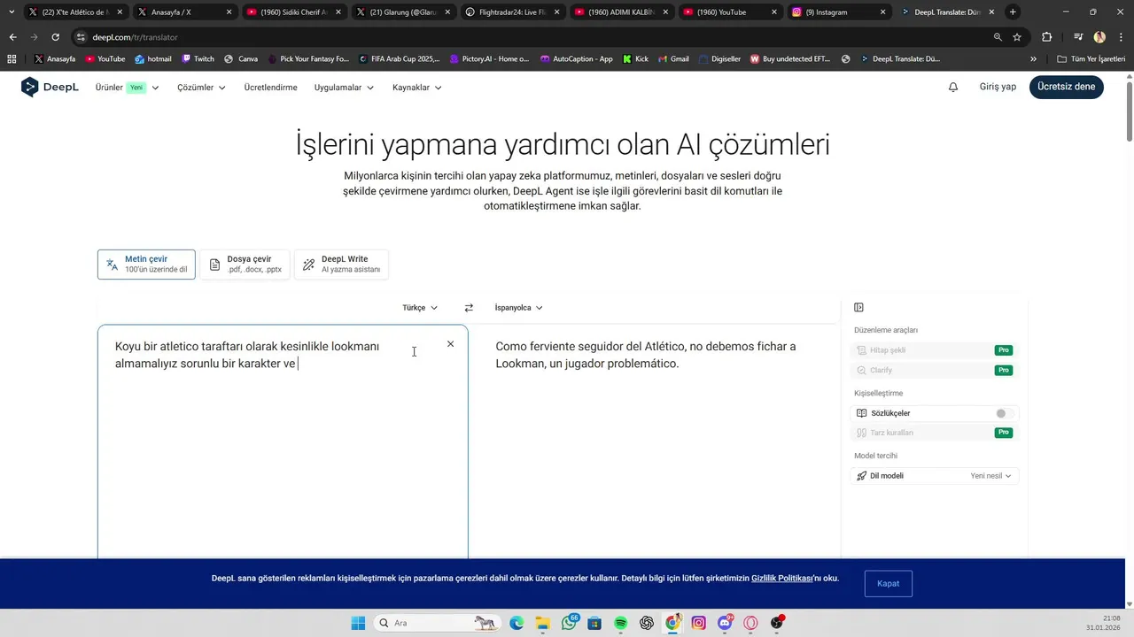Switch to the Flightradar24 tab
Image resolution: width=1134 pixels, height=637 pixels.
pyautogui.click(x=514, y=12)
